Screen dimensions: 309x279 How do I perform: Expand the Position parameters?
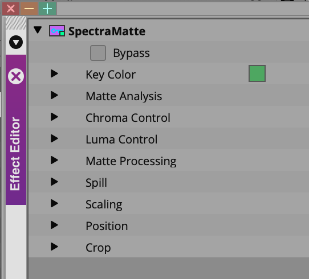tap(54, 225)
